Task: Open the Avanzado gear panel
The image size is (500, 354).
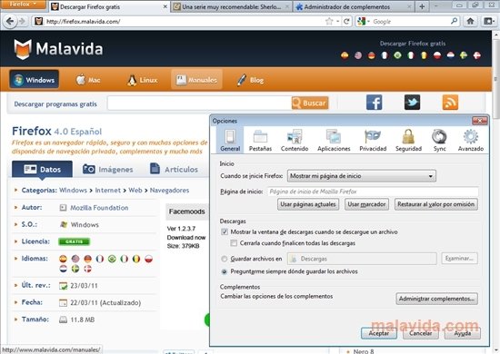Action: tap(471, 140)
